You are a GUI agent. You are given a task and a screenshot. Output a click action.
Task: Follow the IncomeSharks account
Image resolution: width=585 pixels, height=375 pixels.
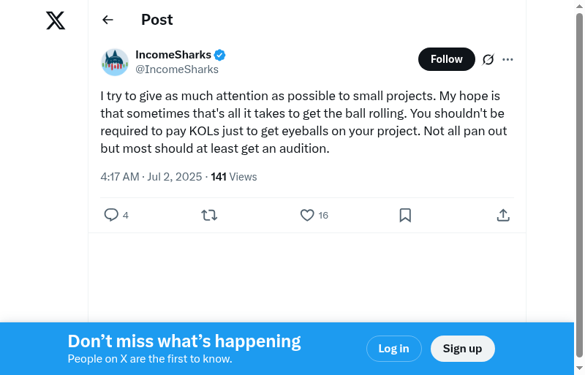[446, 59]
